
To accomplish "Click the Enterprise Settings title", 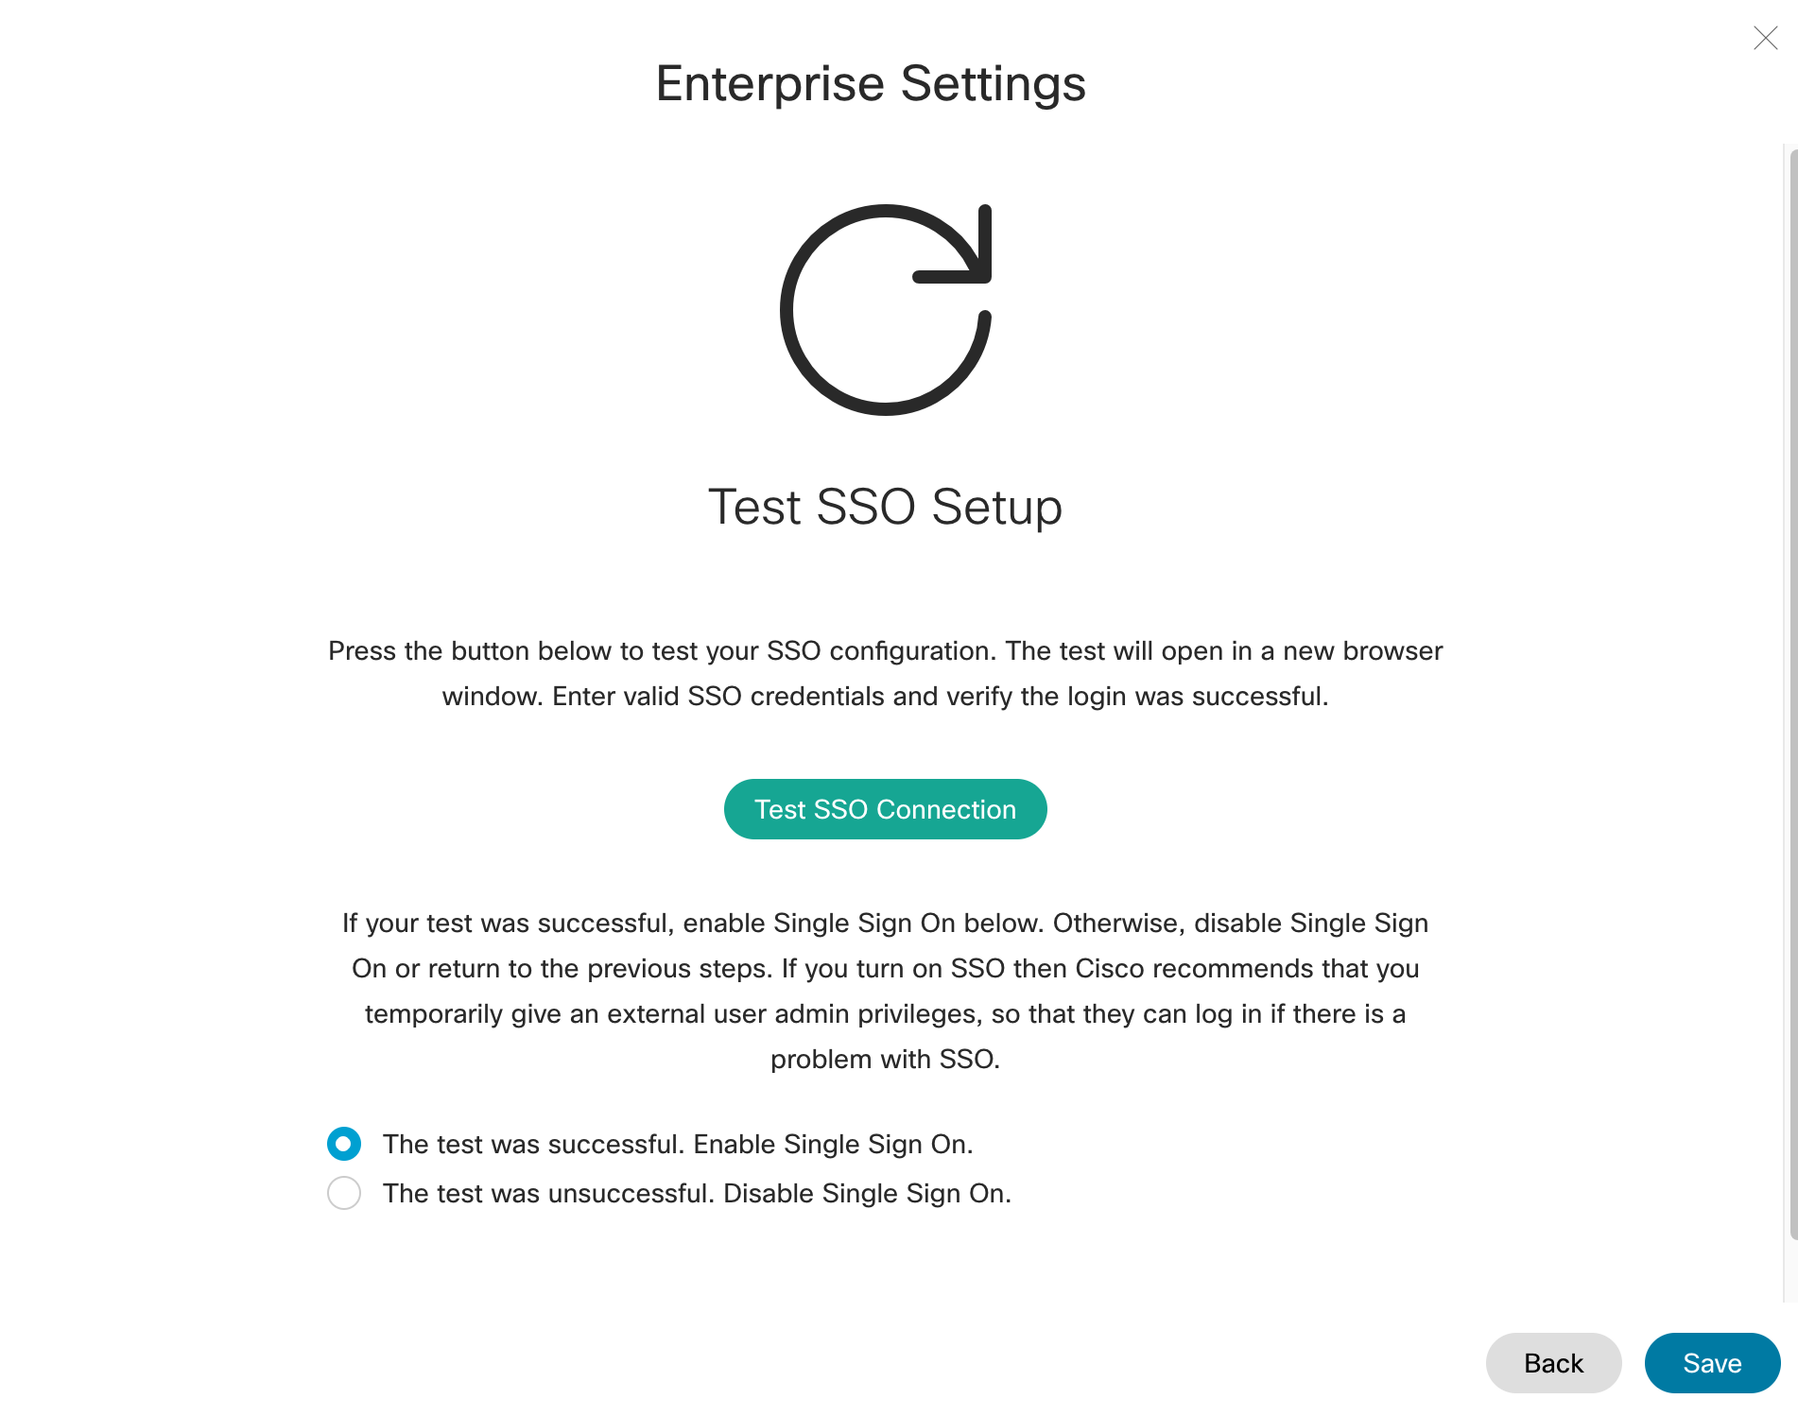I will point(870,83).
